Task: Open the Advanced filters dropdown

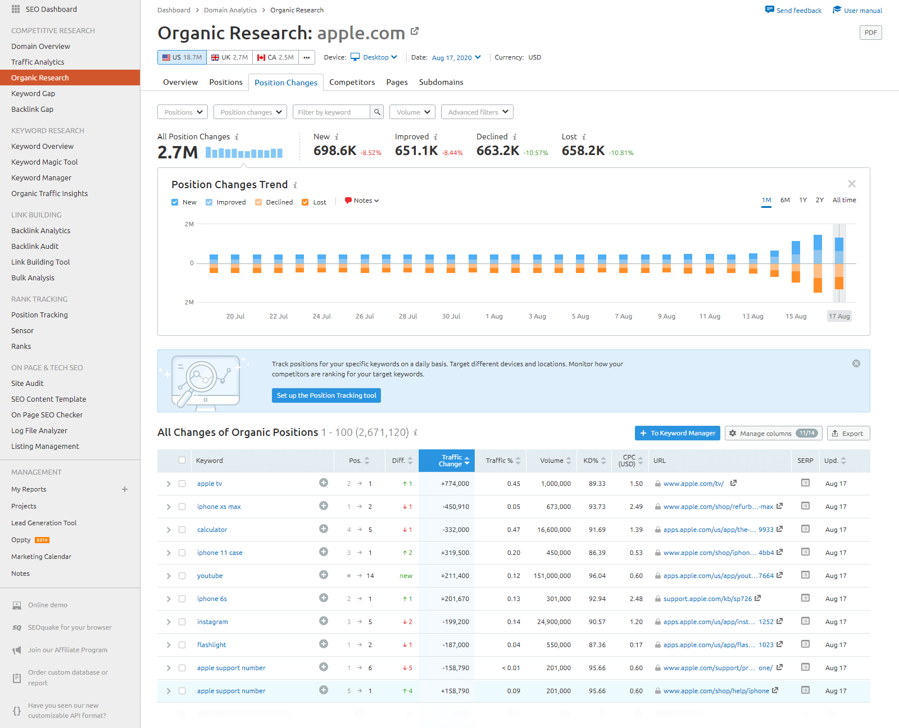Action: [x=477, y=112]
